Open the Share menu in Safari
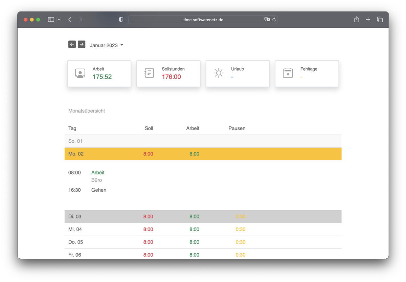Image resolution: width=406 pixels, height=282 pixels. tap(357, 20)
